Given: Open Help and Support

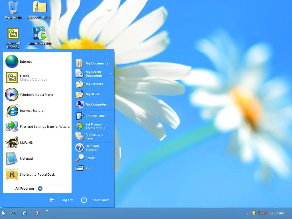Looking at the screenshot, I should [x=94, y=148].
